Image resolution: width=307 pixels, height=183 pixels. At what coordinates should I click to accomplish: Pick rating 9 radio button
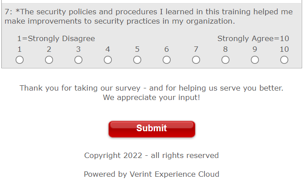click(x=255, y=60)
